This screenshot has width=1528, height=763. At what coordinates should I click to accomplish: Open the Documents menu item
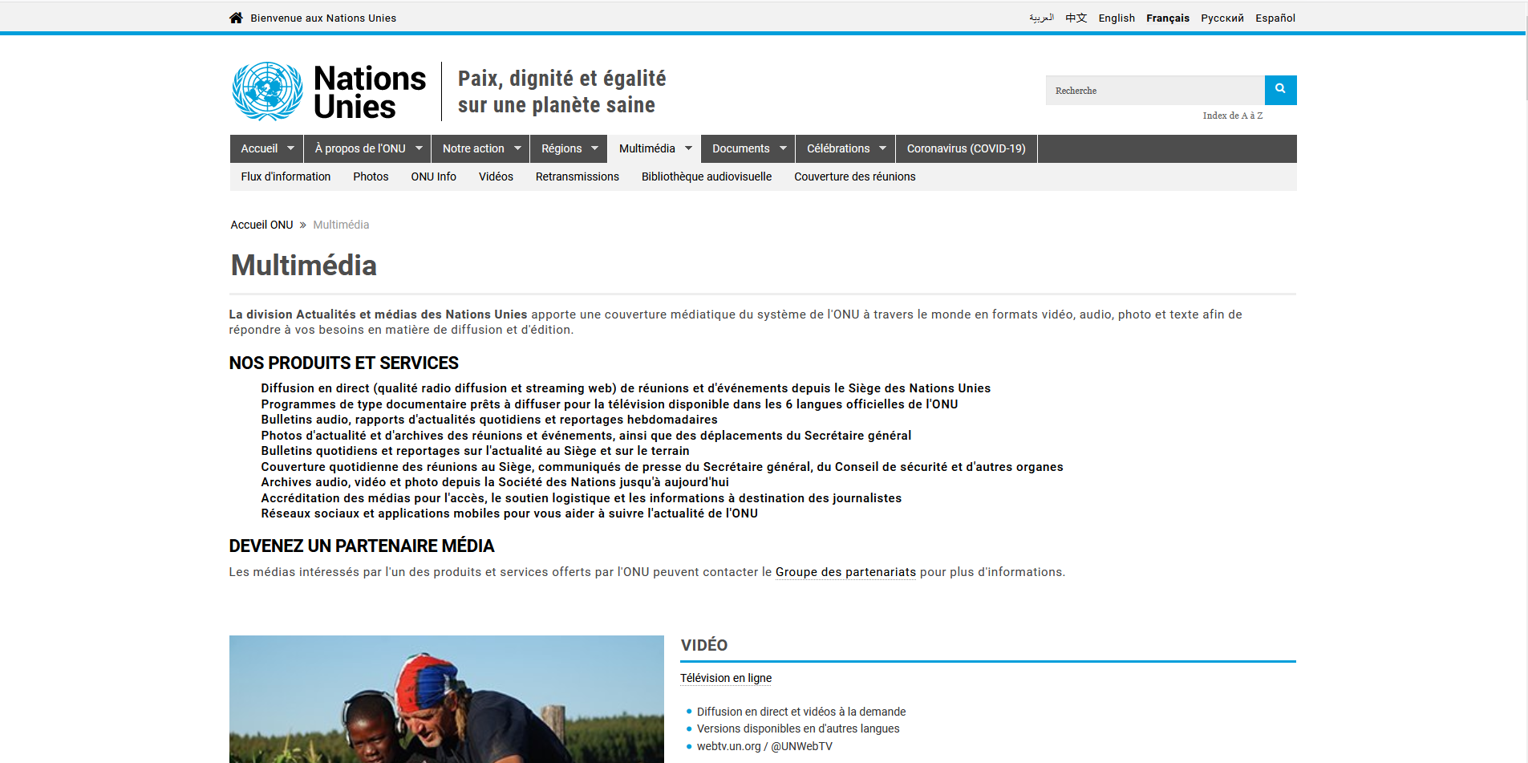pos(740,148)
